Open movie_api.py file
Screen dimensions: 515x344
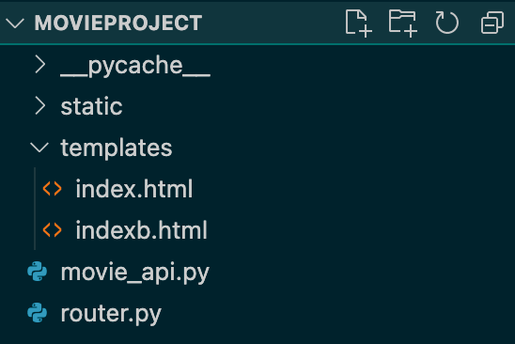click(135, 273)
